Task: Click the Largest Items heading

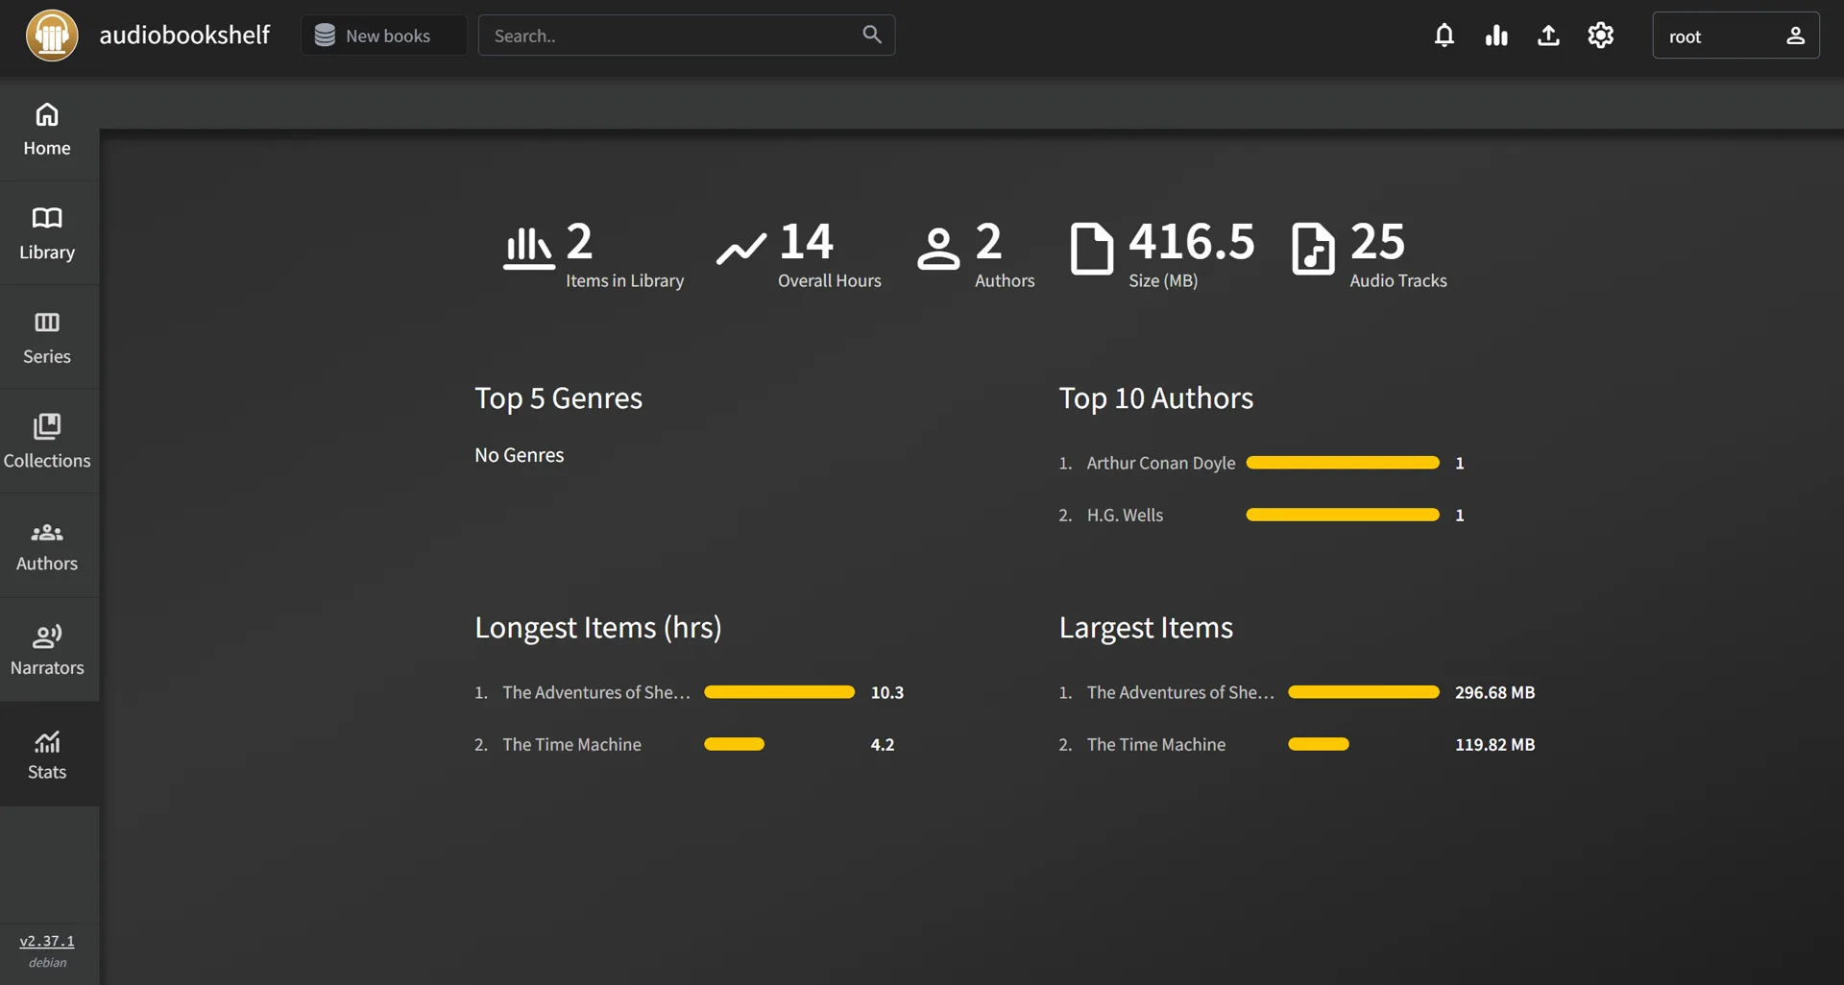Action: click(x=1146, y=628)
